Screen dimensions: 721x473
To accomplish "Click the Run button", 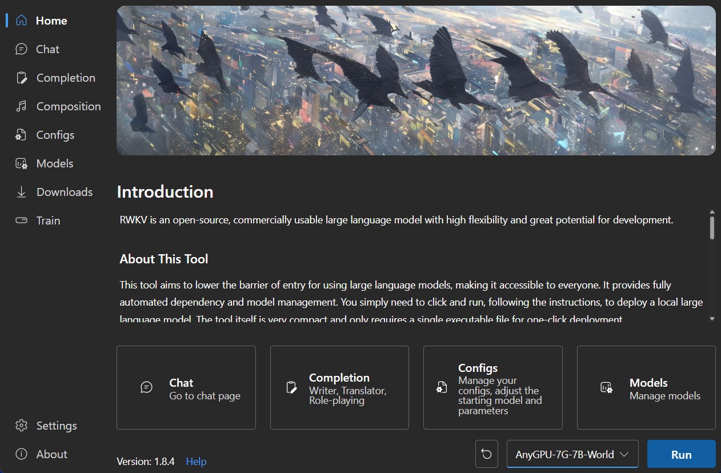I will [681, 454].
